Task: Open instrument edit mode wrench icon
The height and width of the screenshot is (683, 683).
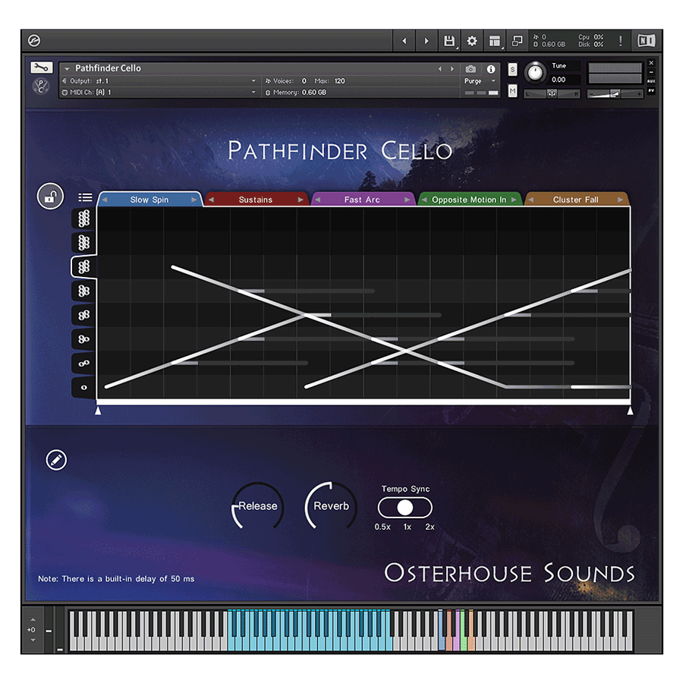Action: [x=42, y=68]
